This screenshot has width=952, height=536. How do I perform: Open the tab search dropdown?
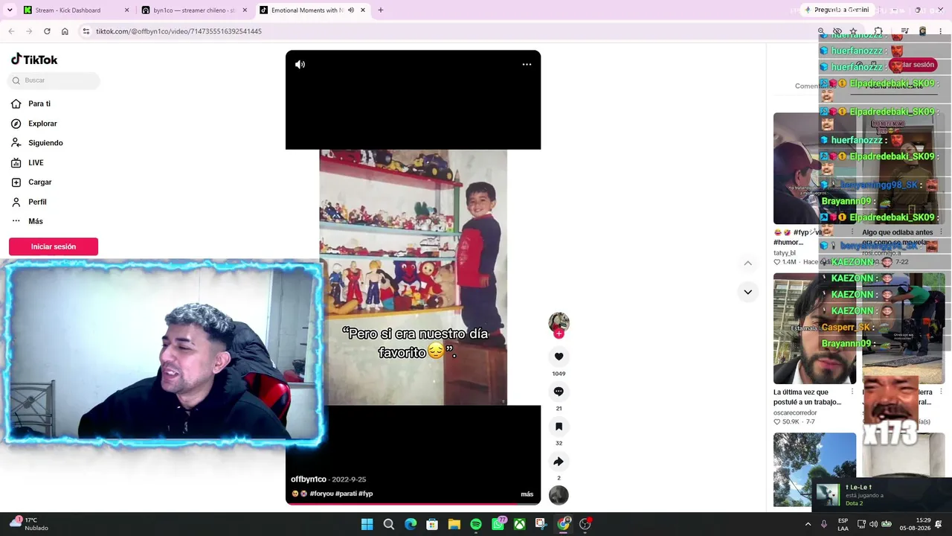pyautogui.click(x=10, y=10)
